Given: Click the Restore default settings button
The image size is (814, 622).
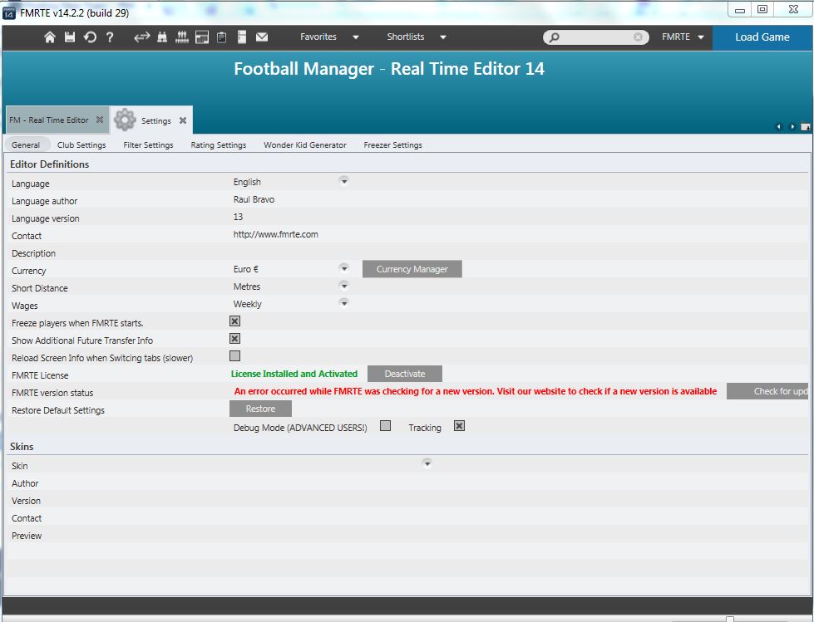Looking at the screenshot, I should point(260,409).
